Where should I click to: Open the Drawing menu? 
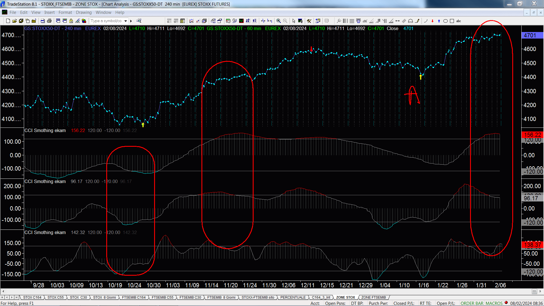coord(84,12)
